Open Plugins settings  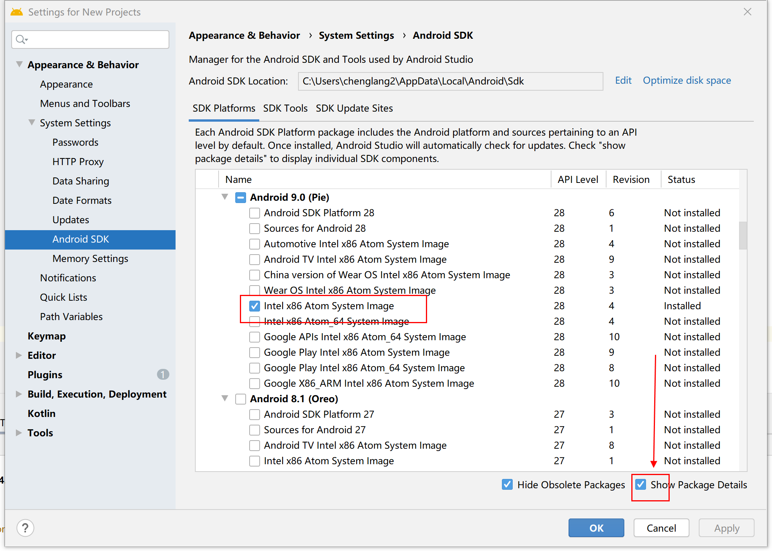(x=45, y=375)
